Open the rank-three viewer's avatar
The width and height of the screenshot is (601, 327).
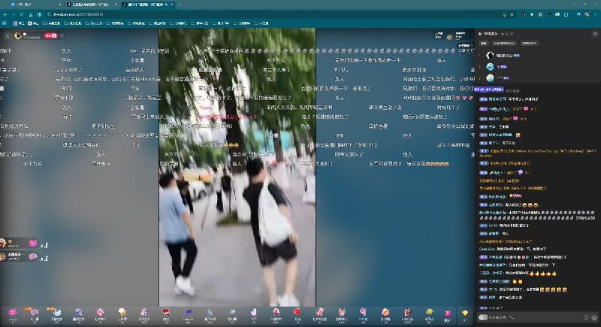pos(490,78)
